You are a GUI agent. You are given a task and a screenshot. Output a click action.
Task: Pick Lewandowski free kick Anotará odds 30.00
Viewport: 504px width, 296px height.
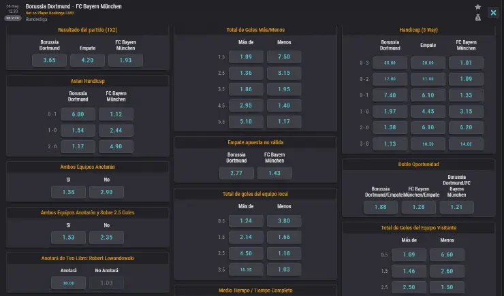68,283
